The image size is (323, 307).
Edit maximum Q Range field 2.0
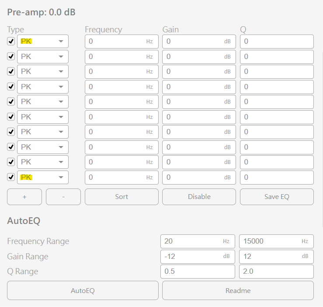click(x=276, y=272)
